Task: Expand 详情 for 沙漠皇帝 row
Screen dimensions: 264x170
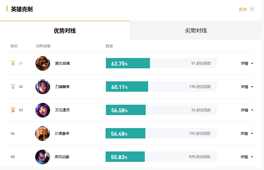Action: tap(247, 134)
